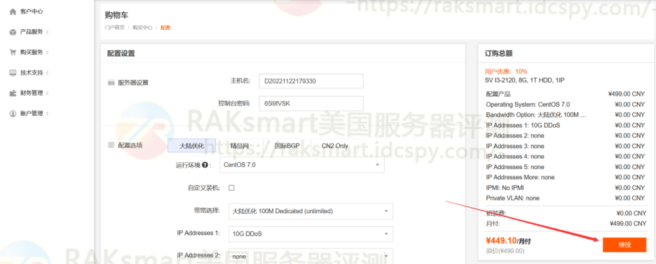
Task: Click the 购买服务 cart icon
Action: [x=13, y=52]
